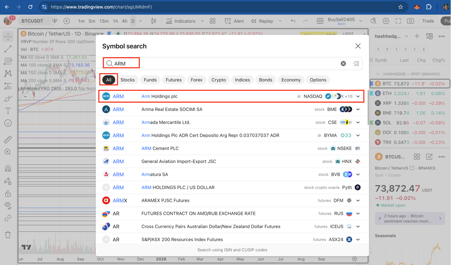451x265 pixels.
Task: Expand the AMD/RUB exchange rate futures row
Action: pyautogui.click(x=358, y=214)
